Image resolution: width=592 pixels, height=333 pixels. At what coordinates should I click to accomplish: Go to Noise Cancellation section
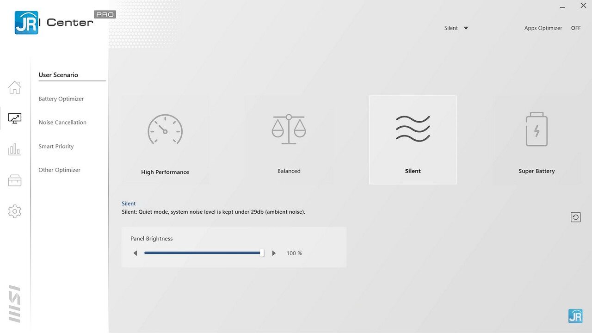coord(62,123)
